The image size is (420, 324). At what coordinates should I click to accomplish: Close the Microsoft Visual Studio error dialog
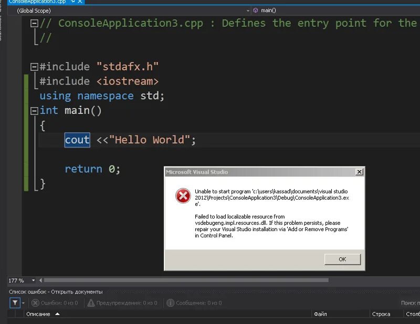click(359, 172)
